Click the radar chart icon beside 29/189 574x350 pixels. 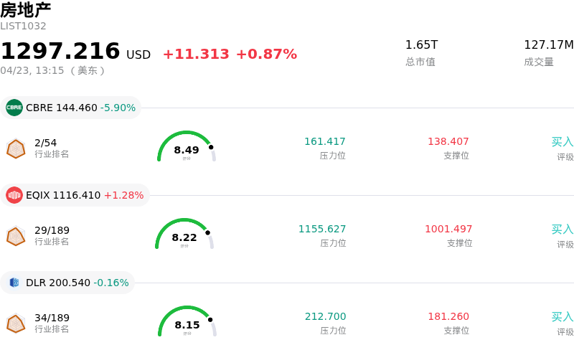16,236
